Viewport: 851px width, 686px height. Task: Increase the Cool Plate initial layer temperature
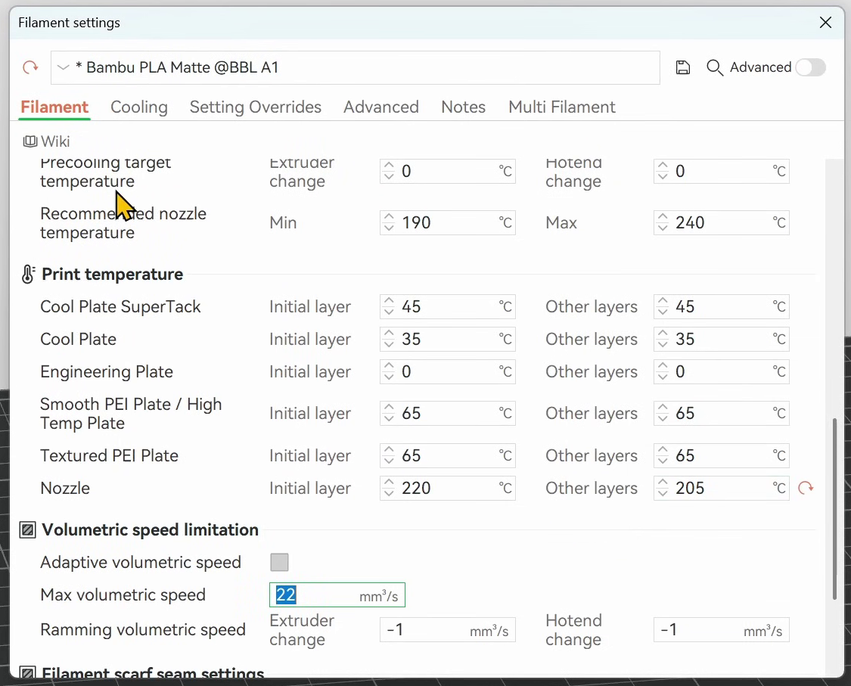pyautogui.click(x=389, y=334)
